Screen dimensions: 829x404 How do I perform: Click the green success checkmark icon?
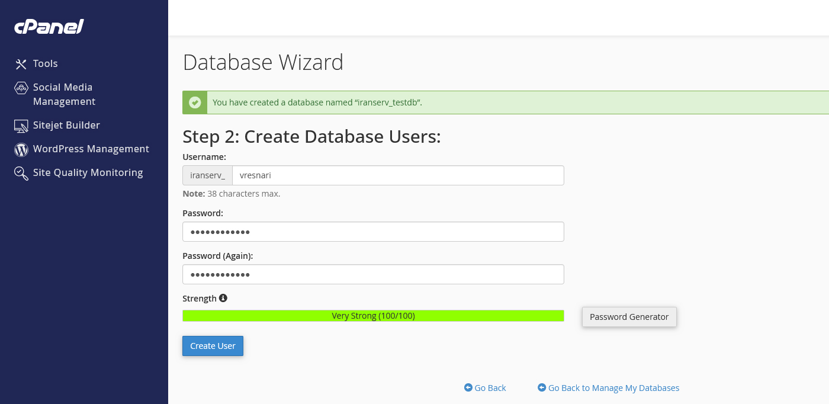(x=195, y=102)
